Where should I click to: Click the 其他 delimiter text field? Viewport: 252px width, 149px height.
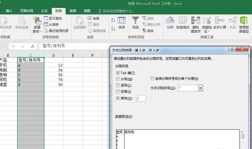pos(141,98)
